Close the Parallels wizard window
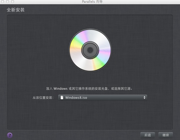180x140 pixels. 3,2
